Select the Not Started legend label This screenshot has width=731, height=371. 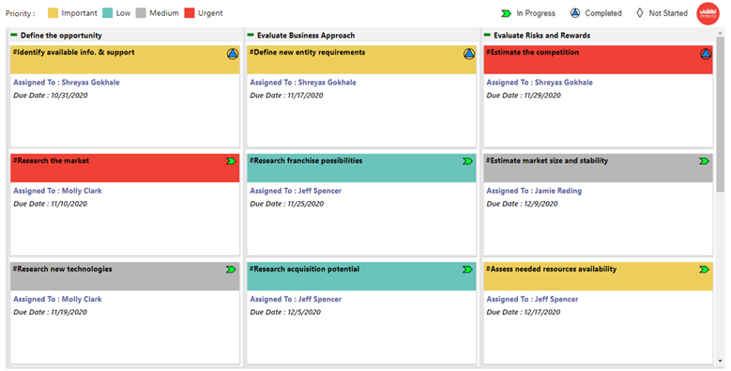pyautogui.click(x=668, y=13)
